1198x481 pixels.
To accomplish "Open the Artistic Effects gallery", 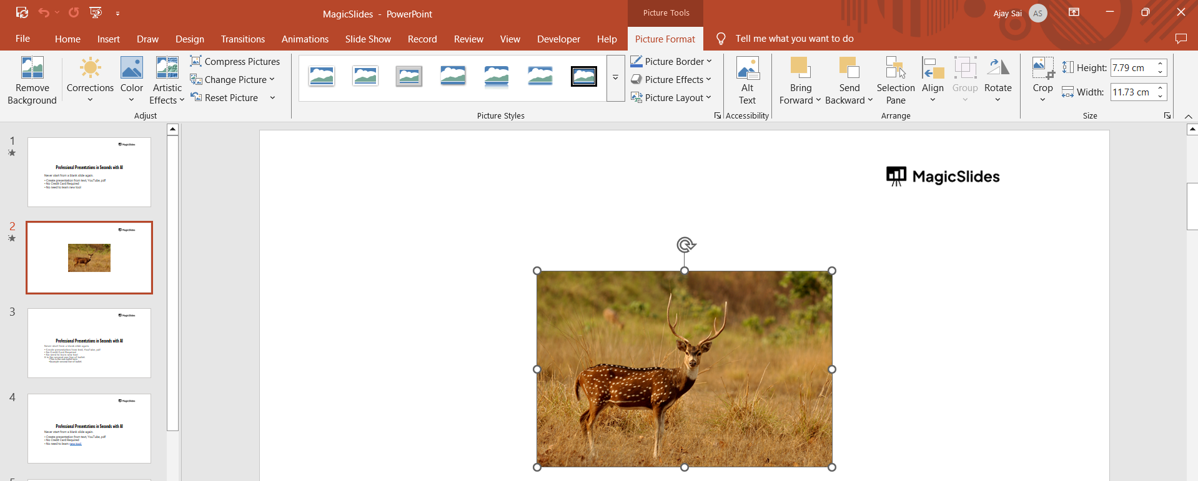I will [167, 68].
